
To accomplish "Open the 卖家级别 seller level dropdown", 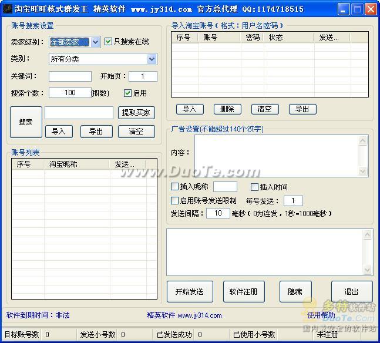I will tap(95, 42).
